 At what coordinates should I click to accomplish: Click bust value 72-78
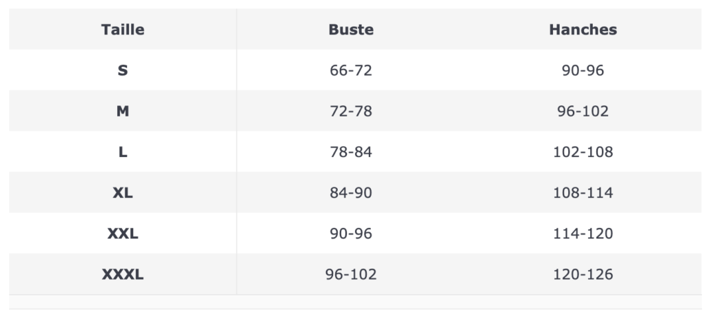click(351, 111)
